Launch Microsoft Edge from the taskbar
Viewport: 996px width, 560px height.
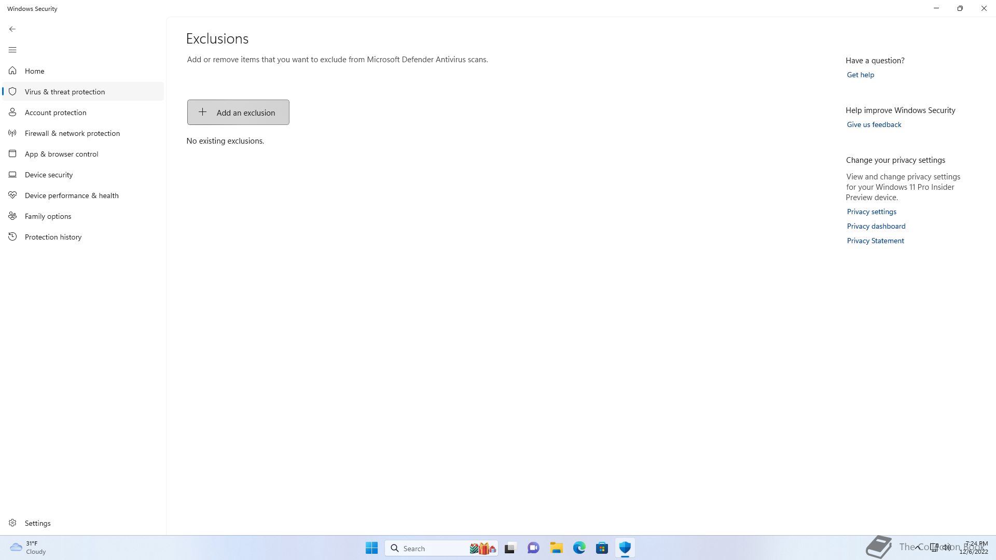(x=579, y=548)
